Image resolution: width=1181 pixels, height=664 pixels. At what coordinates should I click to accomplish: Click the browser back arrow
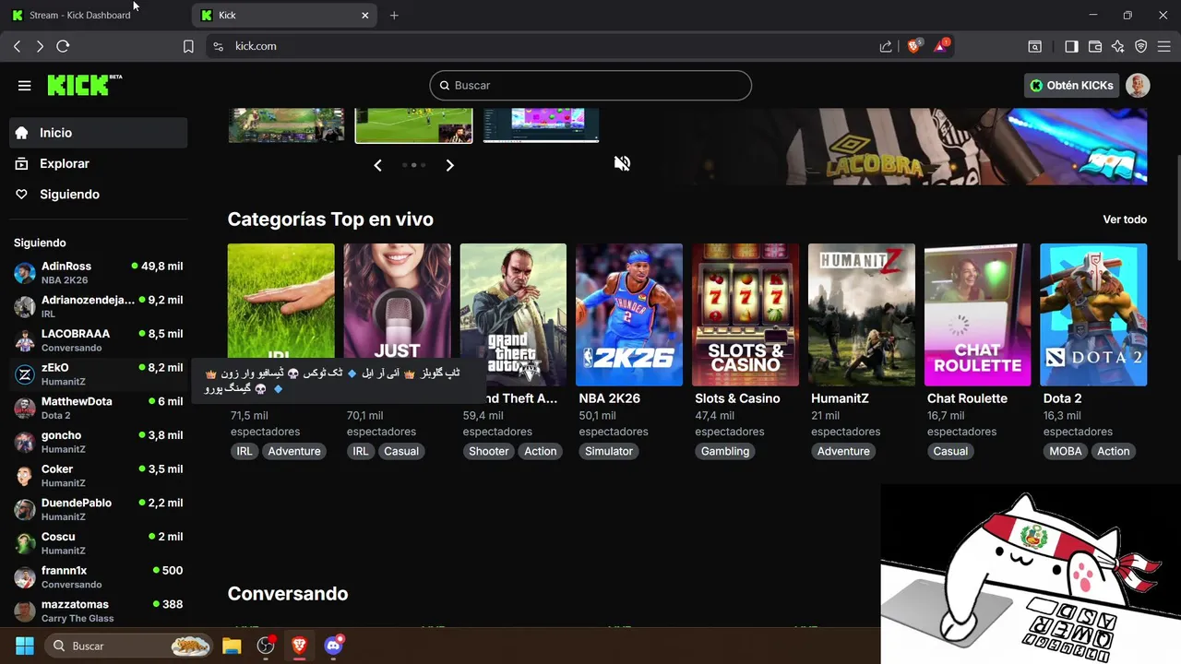17,46
